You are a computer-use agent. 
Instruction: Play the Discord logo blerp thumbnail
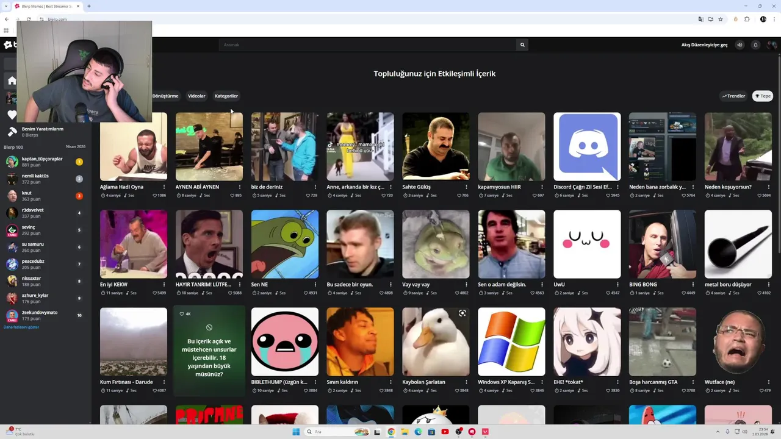587,146
